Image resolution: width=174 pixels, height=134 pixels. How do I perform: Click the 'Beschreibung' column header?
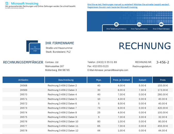[66, 80]
